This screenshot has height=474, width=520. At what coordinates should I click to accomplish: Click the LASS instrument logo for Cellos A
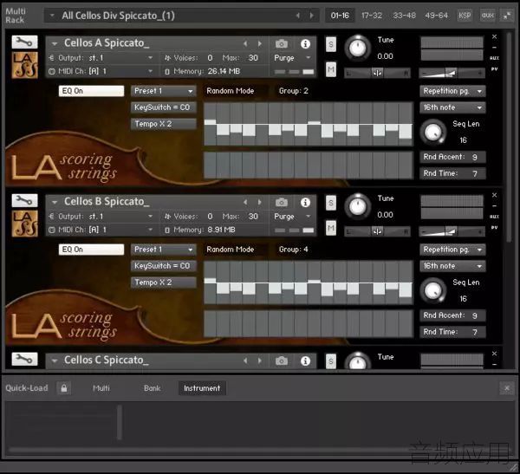pyautogui.click(x=25, y=65)
